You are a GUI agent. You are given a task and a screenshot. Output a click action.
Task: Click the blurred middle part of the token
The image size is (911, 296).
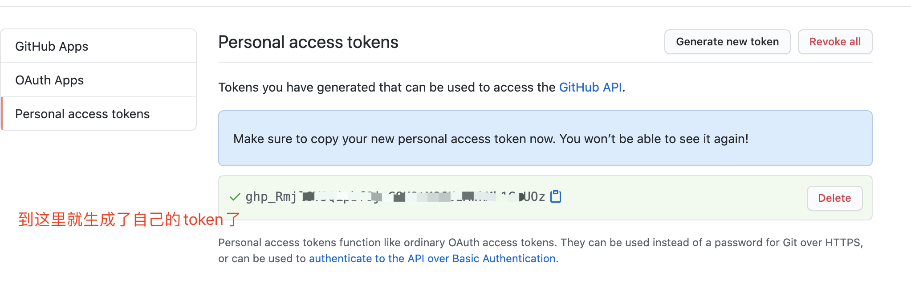410,196
